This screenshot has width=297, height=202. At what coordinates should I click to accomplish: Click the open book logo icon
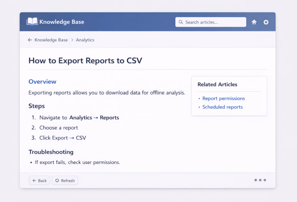coord(32,21)
